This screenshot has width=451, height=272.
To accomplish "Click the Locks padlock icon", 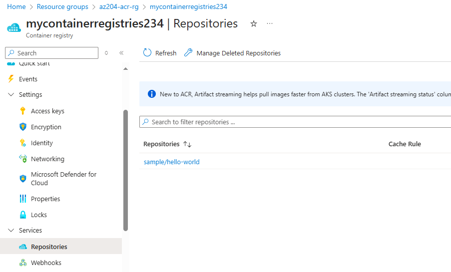I will (x=22, y=215).
